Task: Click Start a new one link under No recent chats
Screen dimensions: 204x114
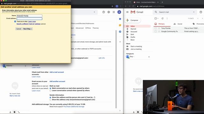Action: (15, 96)
